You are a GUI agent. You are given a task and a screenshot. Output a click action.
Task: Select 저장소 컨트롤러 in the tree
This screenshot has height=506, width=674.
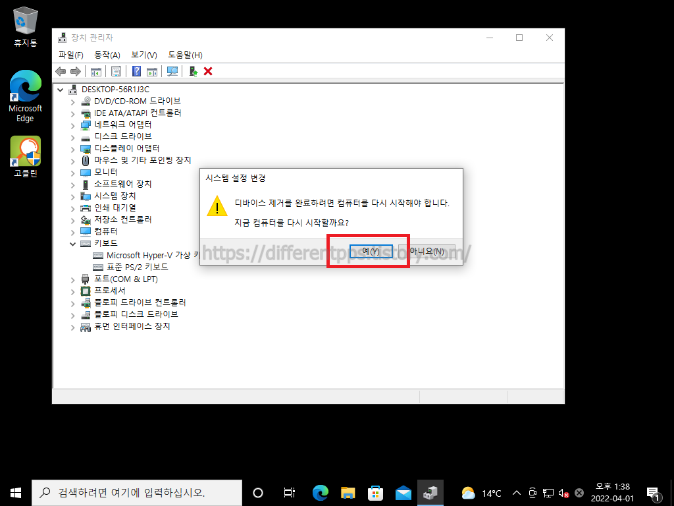[x=123, y=219]
